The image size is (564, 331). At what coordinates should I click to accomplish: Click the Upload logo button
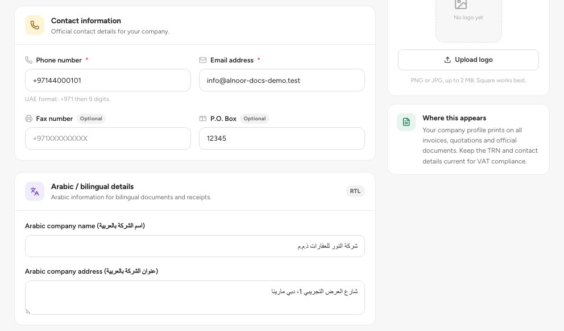tap(468, 60)
